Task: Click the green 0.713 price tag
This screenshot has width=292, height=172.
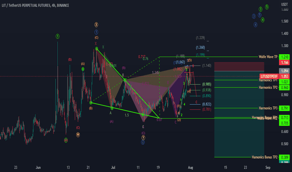Action: tap(284, 118)
